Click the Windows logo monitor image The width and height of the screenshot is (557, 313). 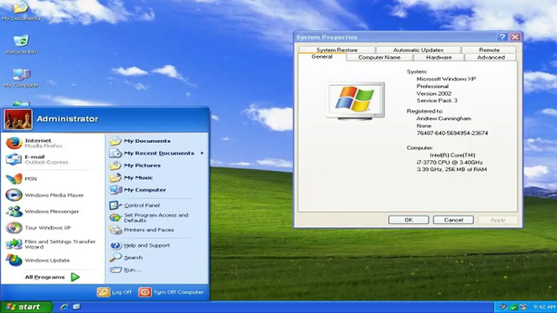pos(356,101)
